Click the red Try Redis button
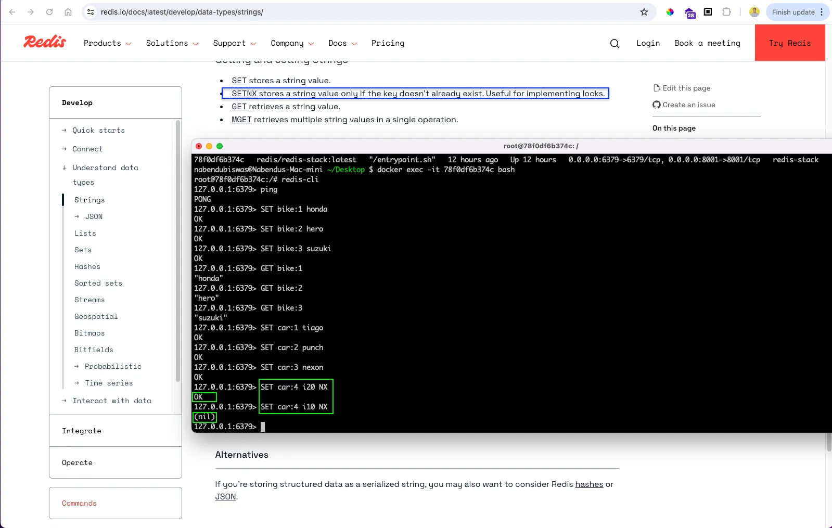Screen dimensions: 832x528 790,43
